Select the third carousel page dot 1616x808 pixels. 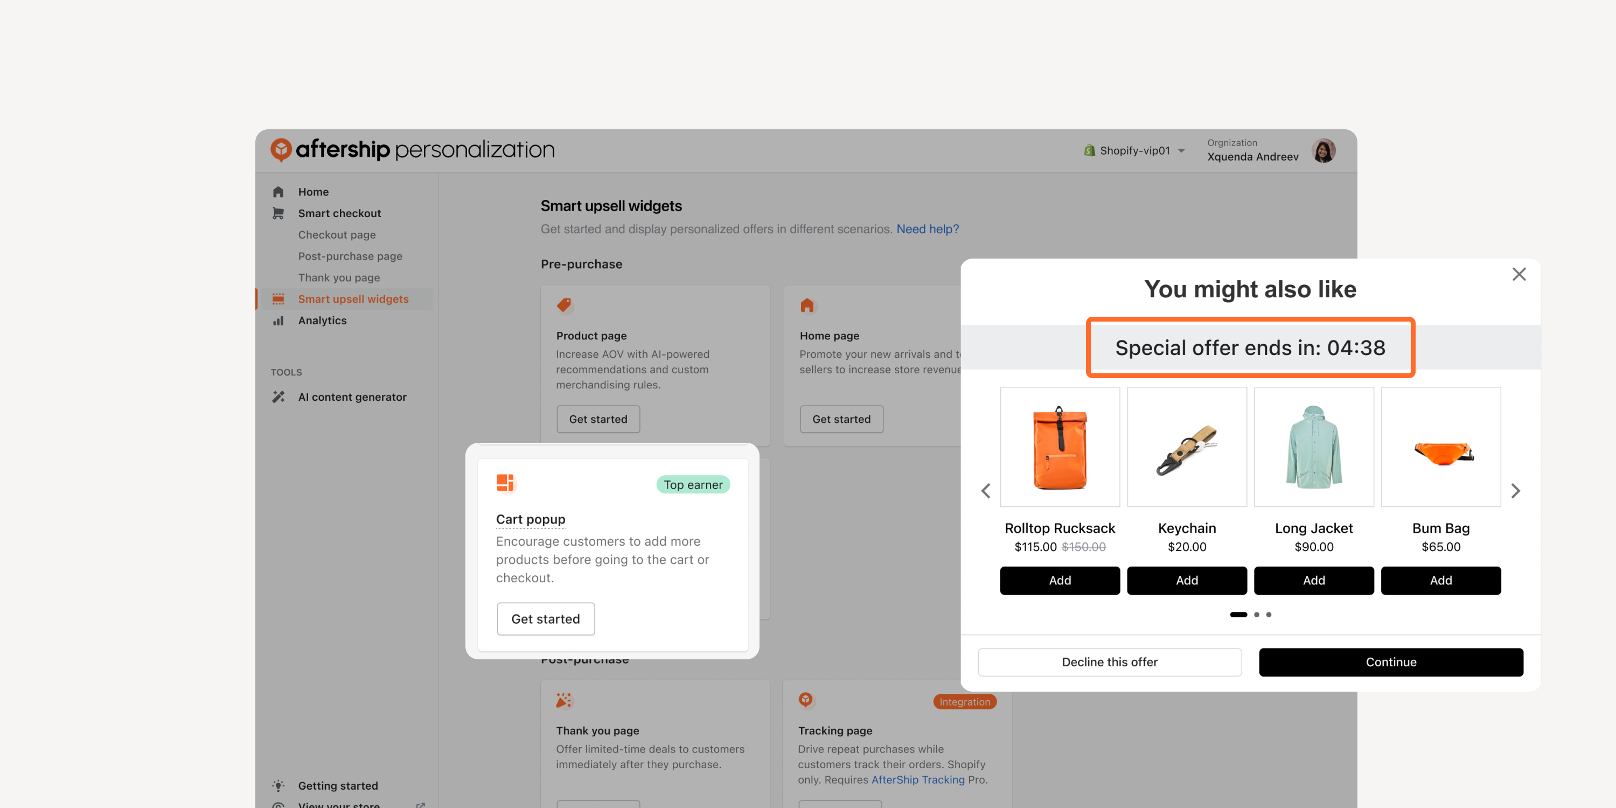[1269, 615]
